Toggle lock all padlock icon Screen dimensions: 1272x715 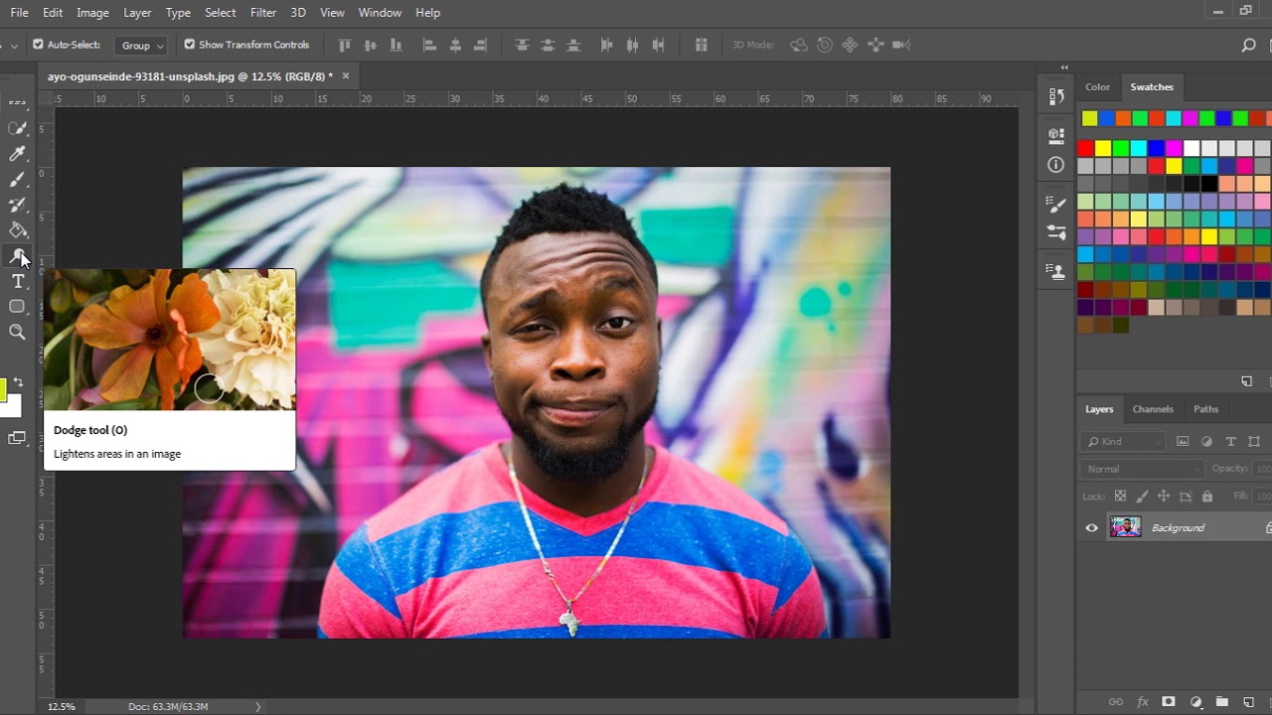pyautogui.click(x=1207, y=496)
